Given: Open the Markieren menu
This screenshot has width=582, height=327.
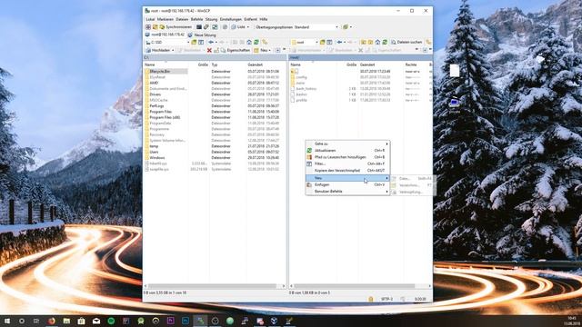Looking at the screenshot, I should point(165,19).
